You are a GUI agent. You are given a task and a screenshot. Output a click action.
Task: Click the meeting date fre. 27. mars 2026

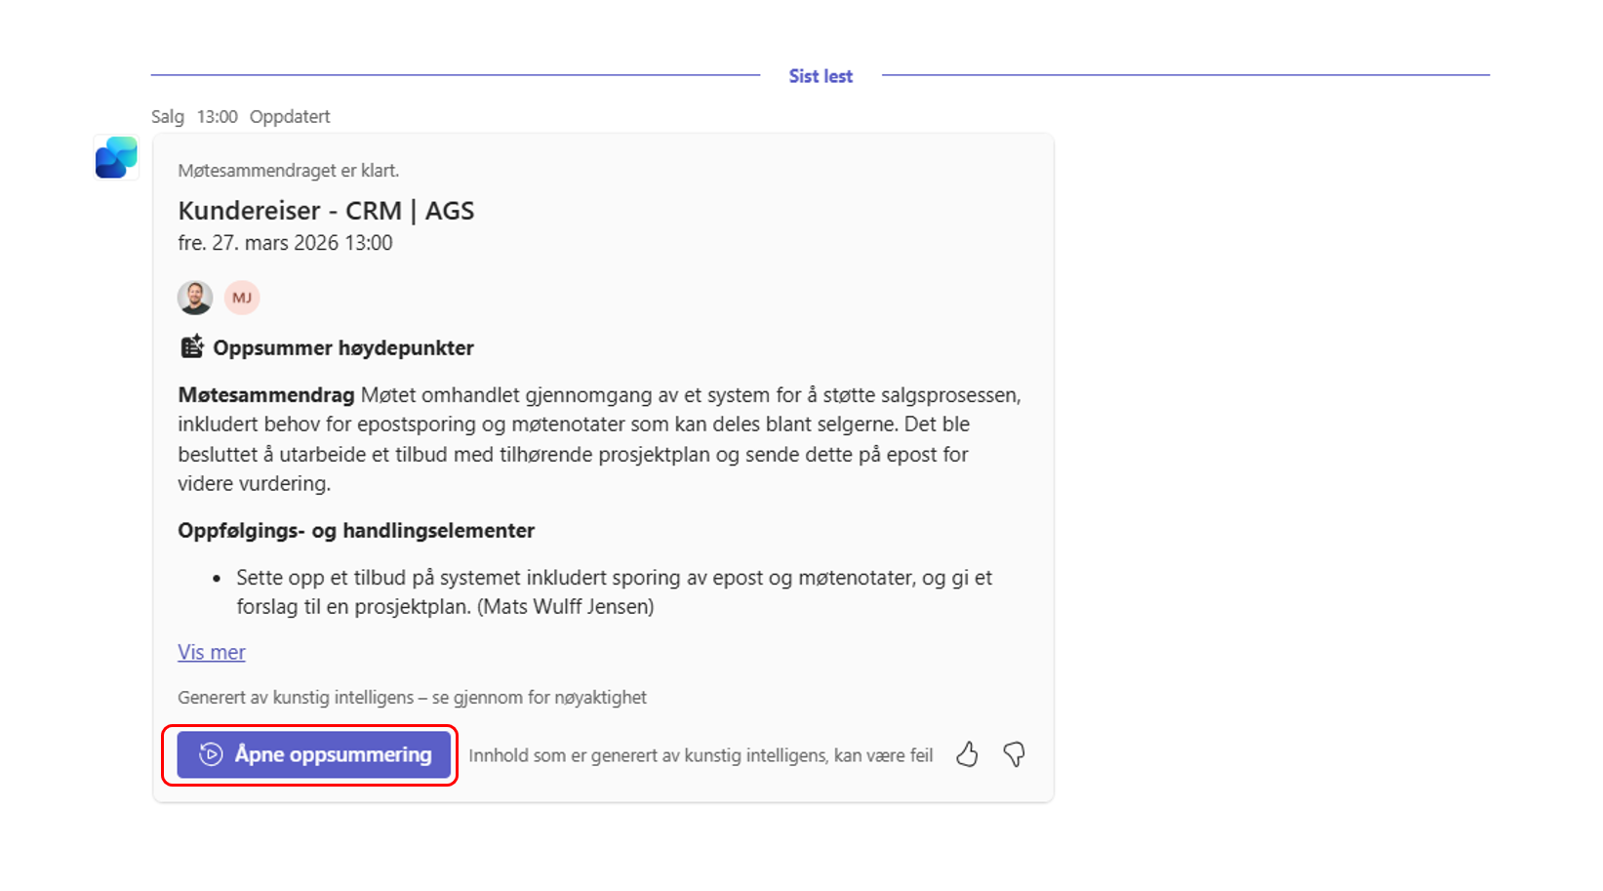coord(285,243)
